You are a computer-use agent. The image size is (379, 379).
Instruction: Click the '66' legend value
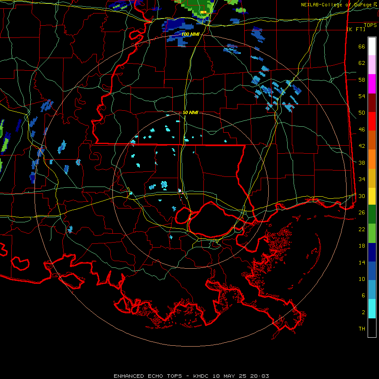click(362, 47)
